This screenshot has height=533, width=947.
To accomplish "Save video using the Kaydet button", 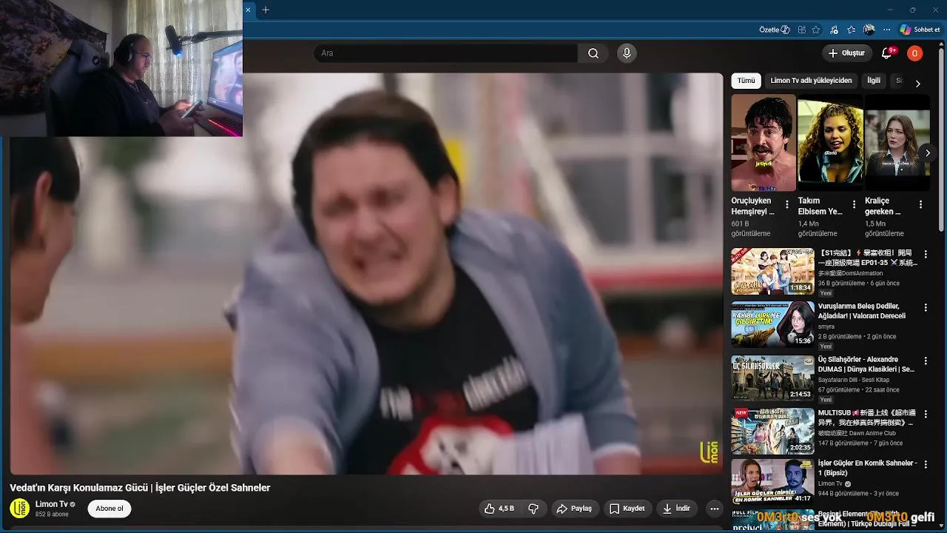I will point(627,509).
